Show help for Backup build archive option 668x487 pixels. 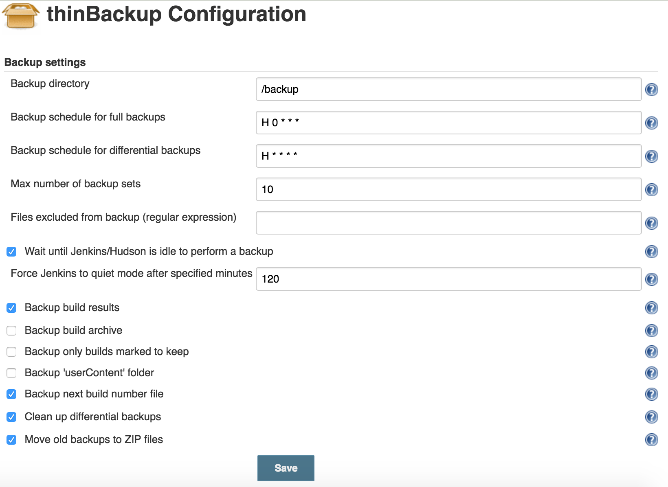(652, 331)
